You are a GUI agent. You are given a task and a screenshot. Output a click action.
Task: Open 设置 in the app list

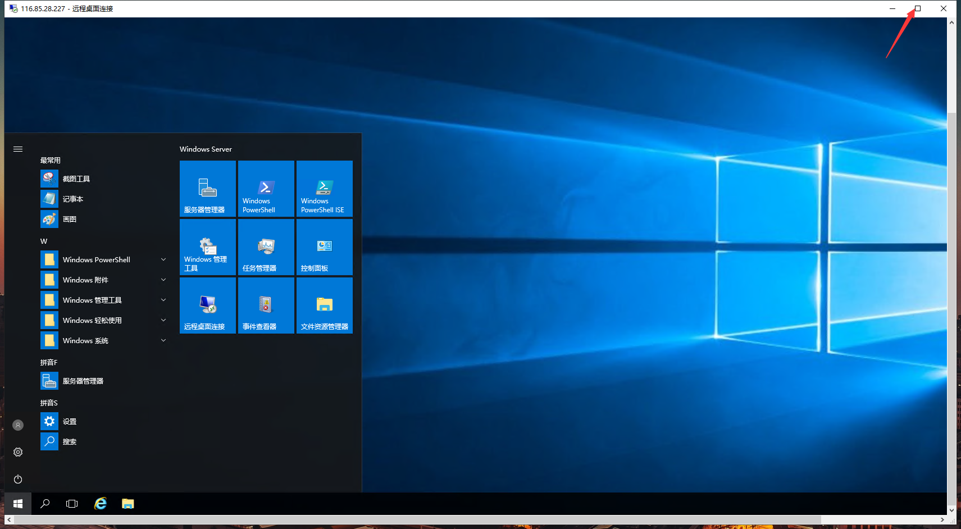(104, 421)
